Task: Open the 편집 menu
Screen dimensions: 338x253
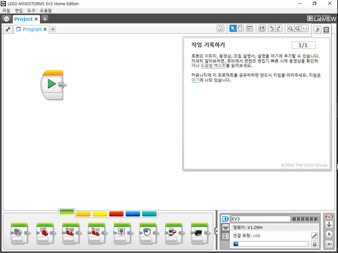Action: (19, 11)
